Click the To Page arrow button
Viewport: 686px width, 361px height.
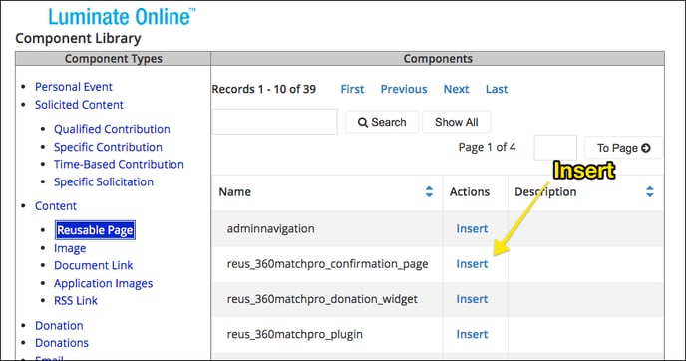623,148
